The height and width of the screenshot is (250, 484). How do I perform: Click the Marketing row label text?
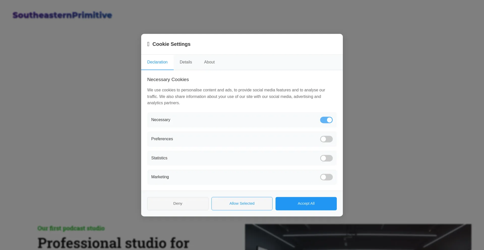[x=160, y=177]
